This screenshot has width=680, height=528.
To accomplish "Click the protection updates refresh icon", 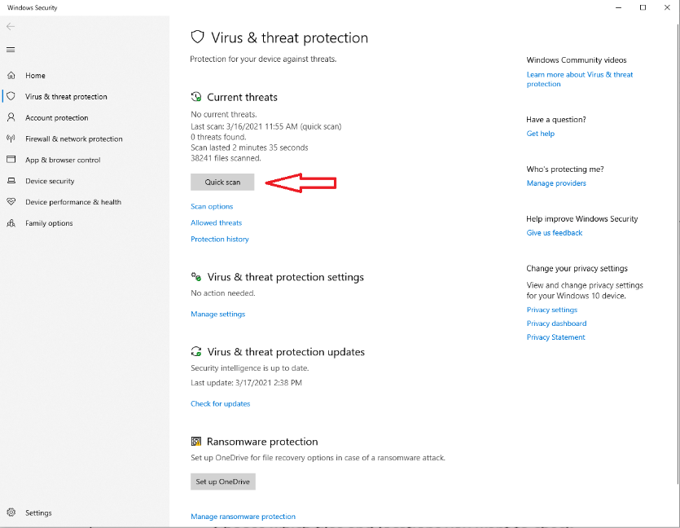I will [x=196, y=351].
